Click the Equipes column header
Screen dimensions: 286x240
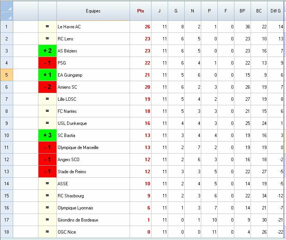click(x=93, y=11)
